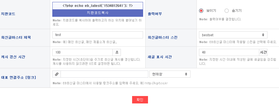Open the 현재창 link target dropdown

[170, 74]
